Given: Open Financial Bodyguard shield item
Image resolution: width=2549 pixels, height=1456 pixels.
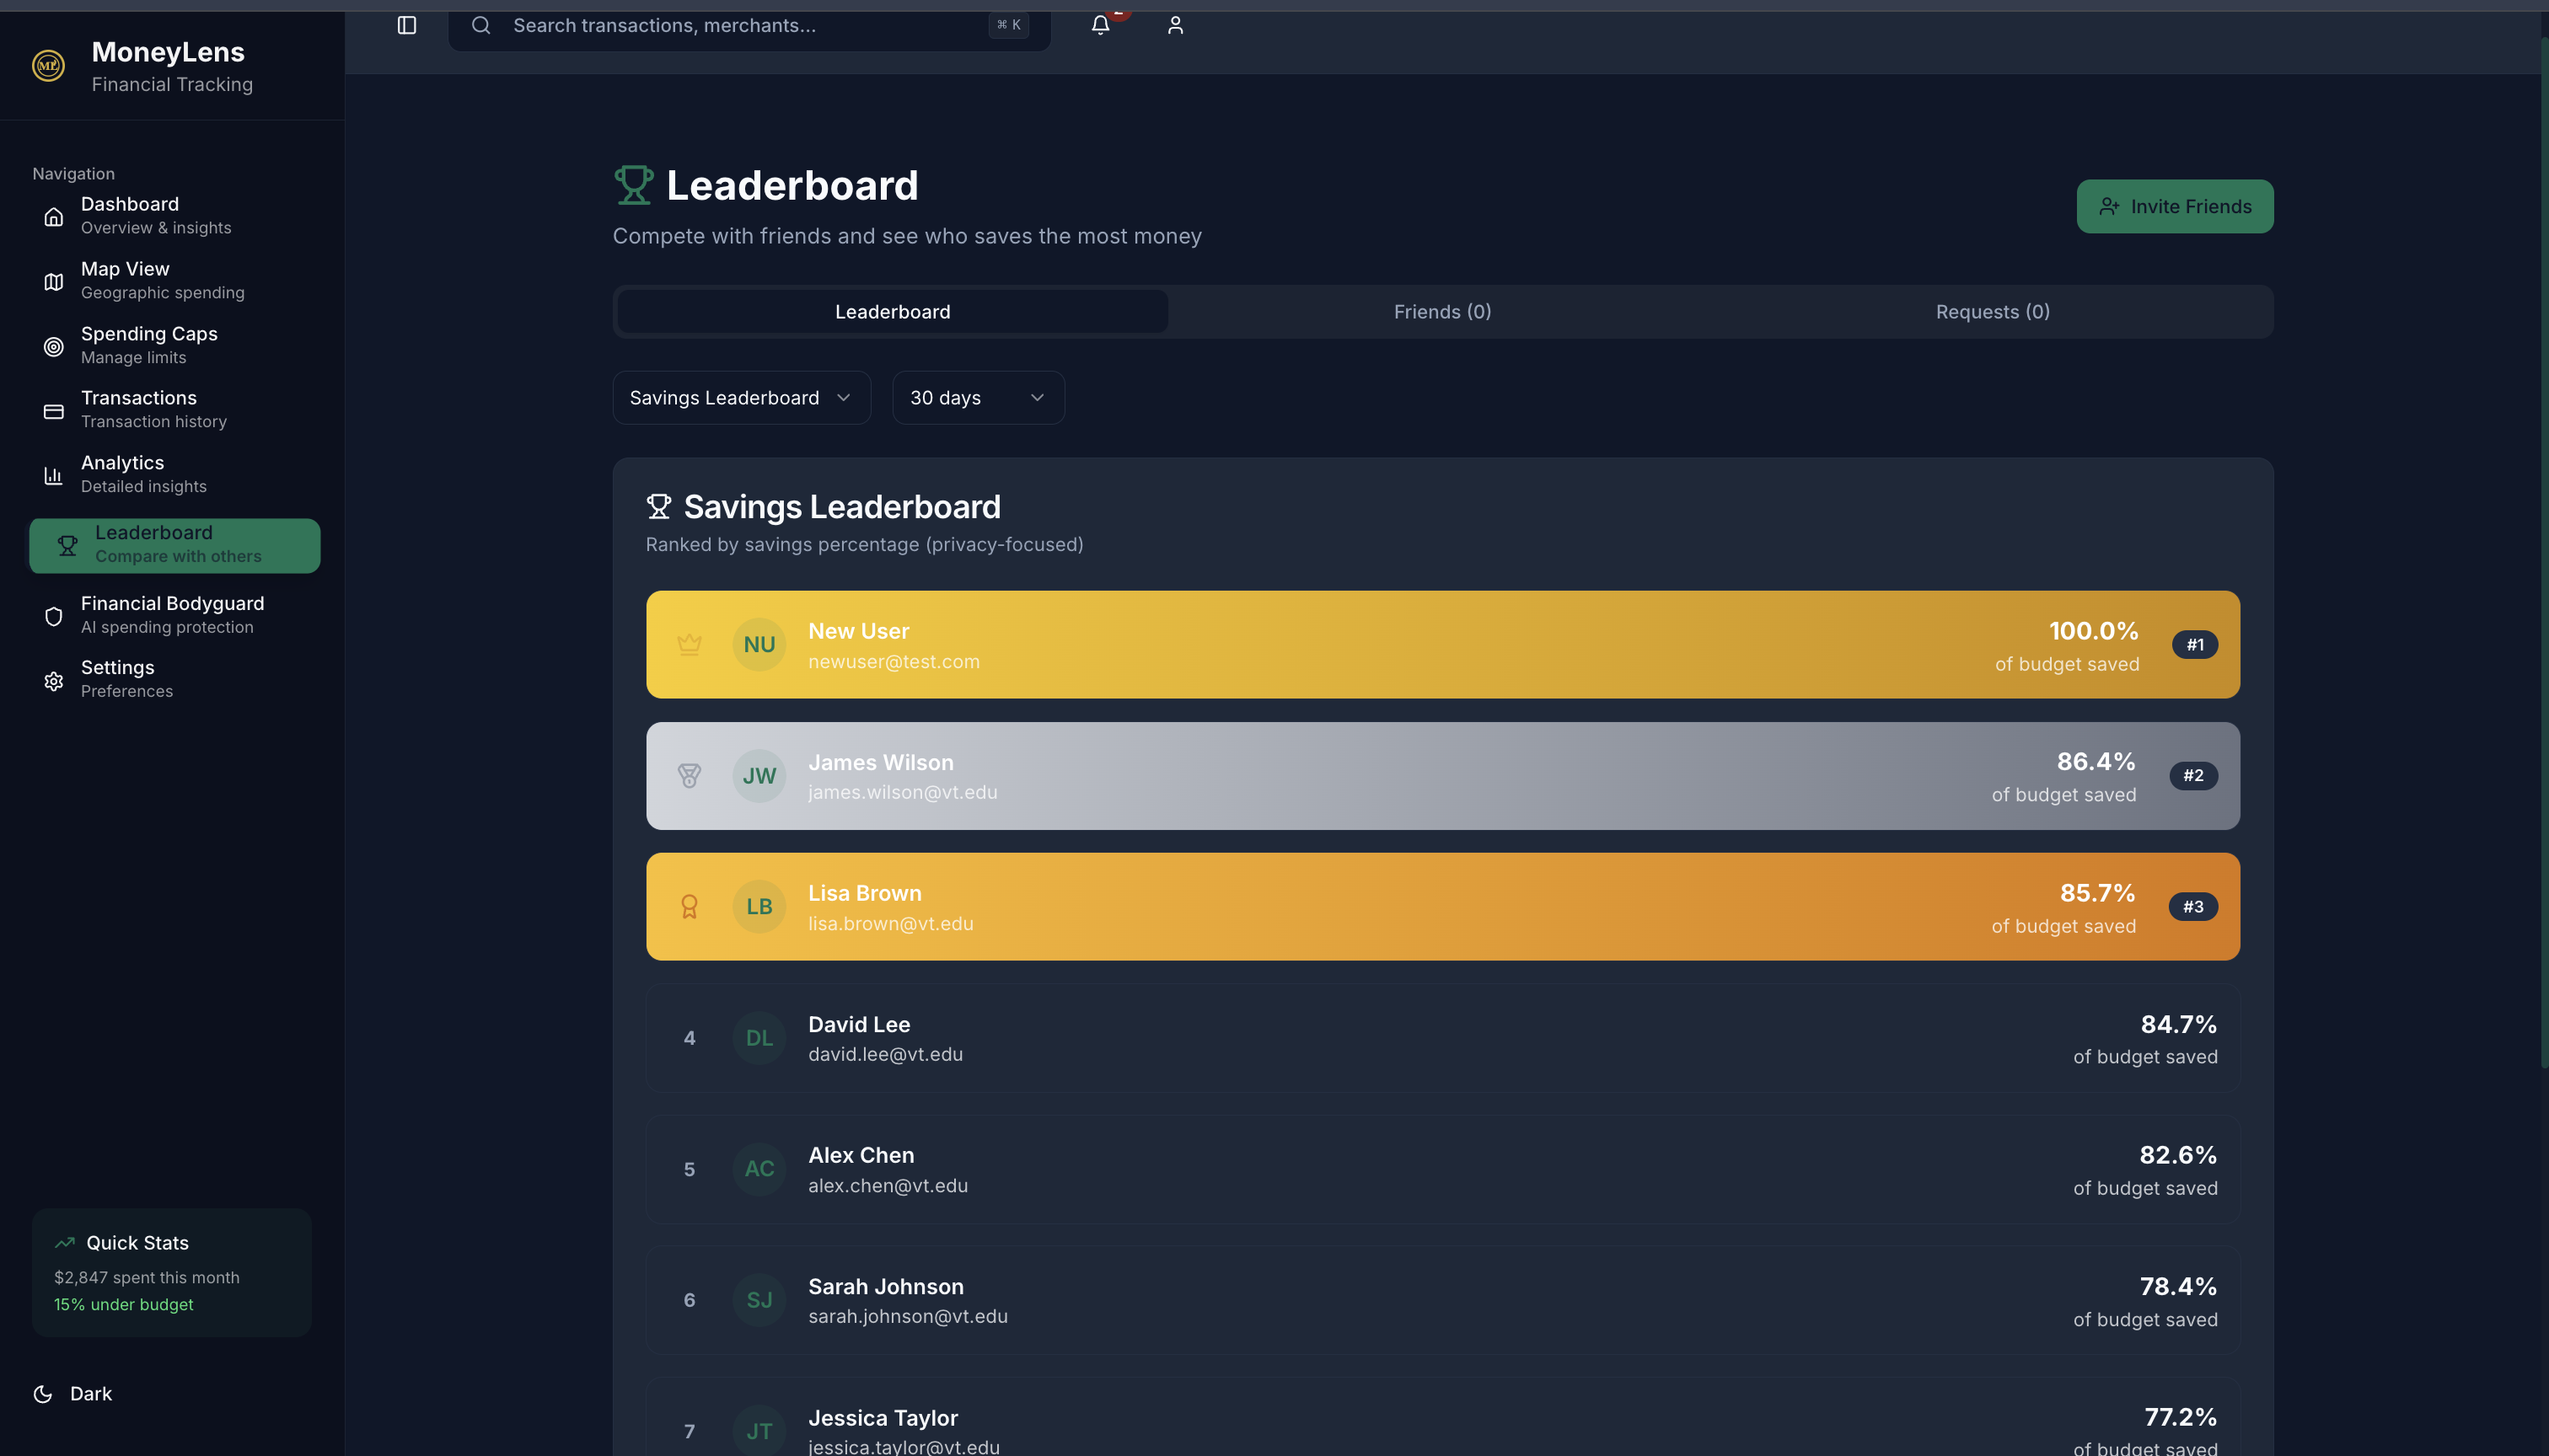Looking at the screenshot, I should point(172,614).
